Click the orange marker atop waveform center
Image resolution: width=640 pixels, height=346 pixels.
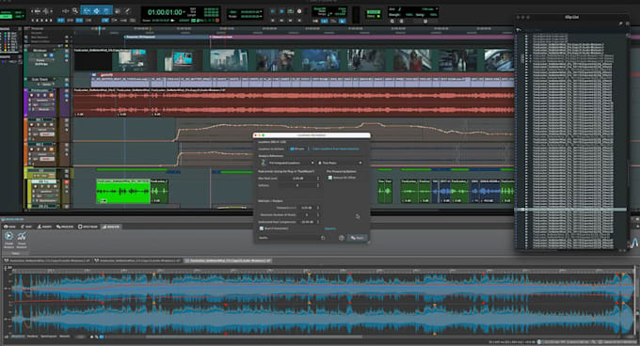(x=309, y=275)
